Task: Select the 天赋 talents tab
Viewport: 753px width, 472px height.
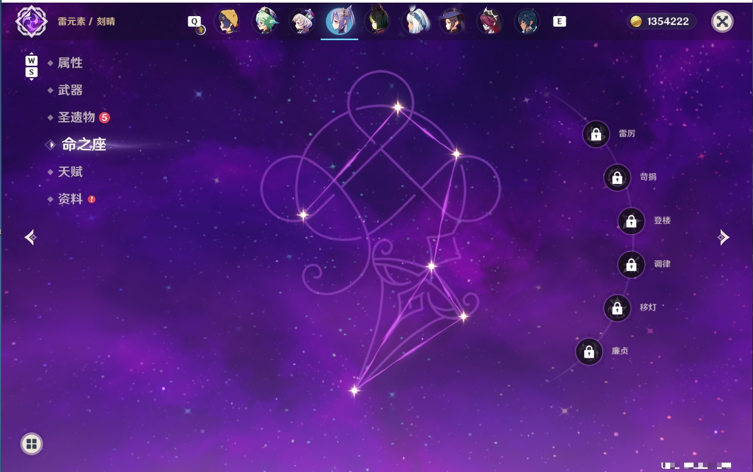Action: click(x=70, y=172)
